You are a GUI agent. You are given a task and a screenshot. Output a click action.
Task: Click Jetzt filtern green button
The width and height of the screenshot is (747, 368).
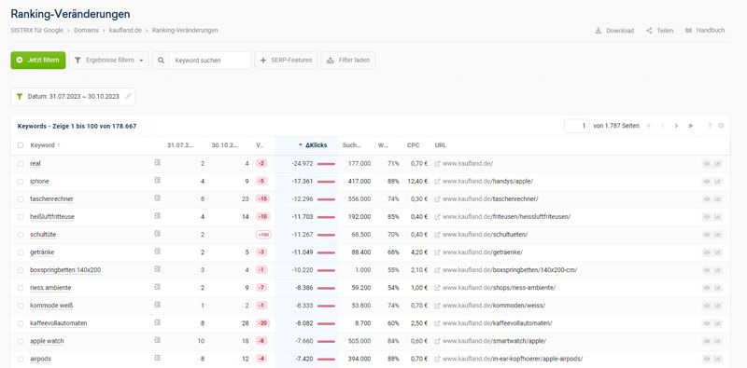[38, 61]
